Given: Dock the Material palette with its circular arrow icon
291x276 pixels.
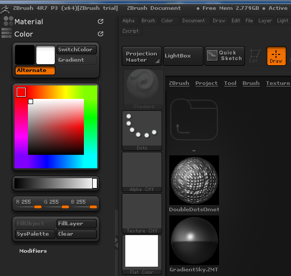Looking at the screenshot, I should (100, 22).
